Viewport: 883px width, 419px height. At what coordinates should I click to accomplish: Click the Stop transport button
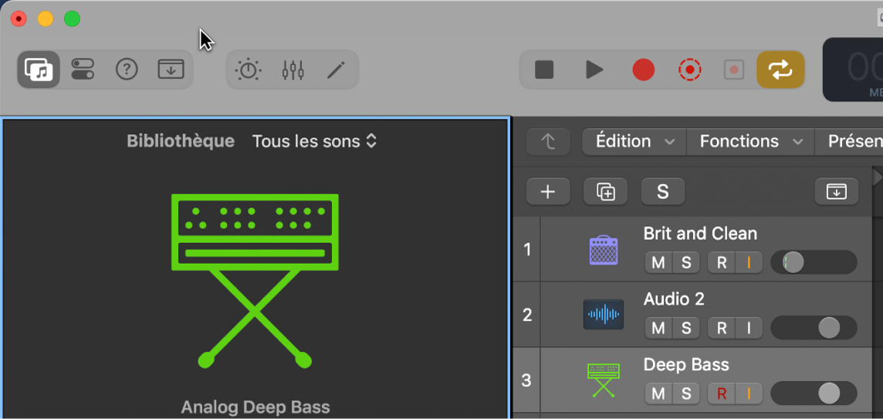544,70
